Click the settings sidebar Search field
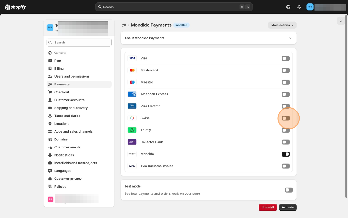The height and width of the screenshot is (218, 348). tap(79, 43)
